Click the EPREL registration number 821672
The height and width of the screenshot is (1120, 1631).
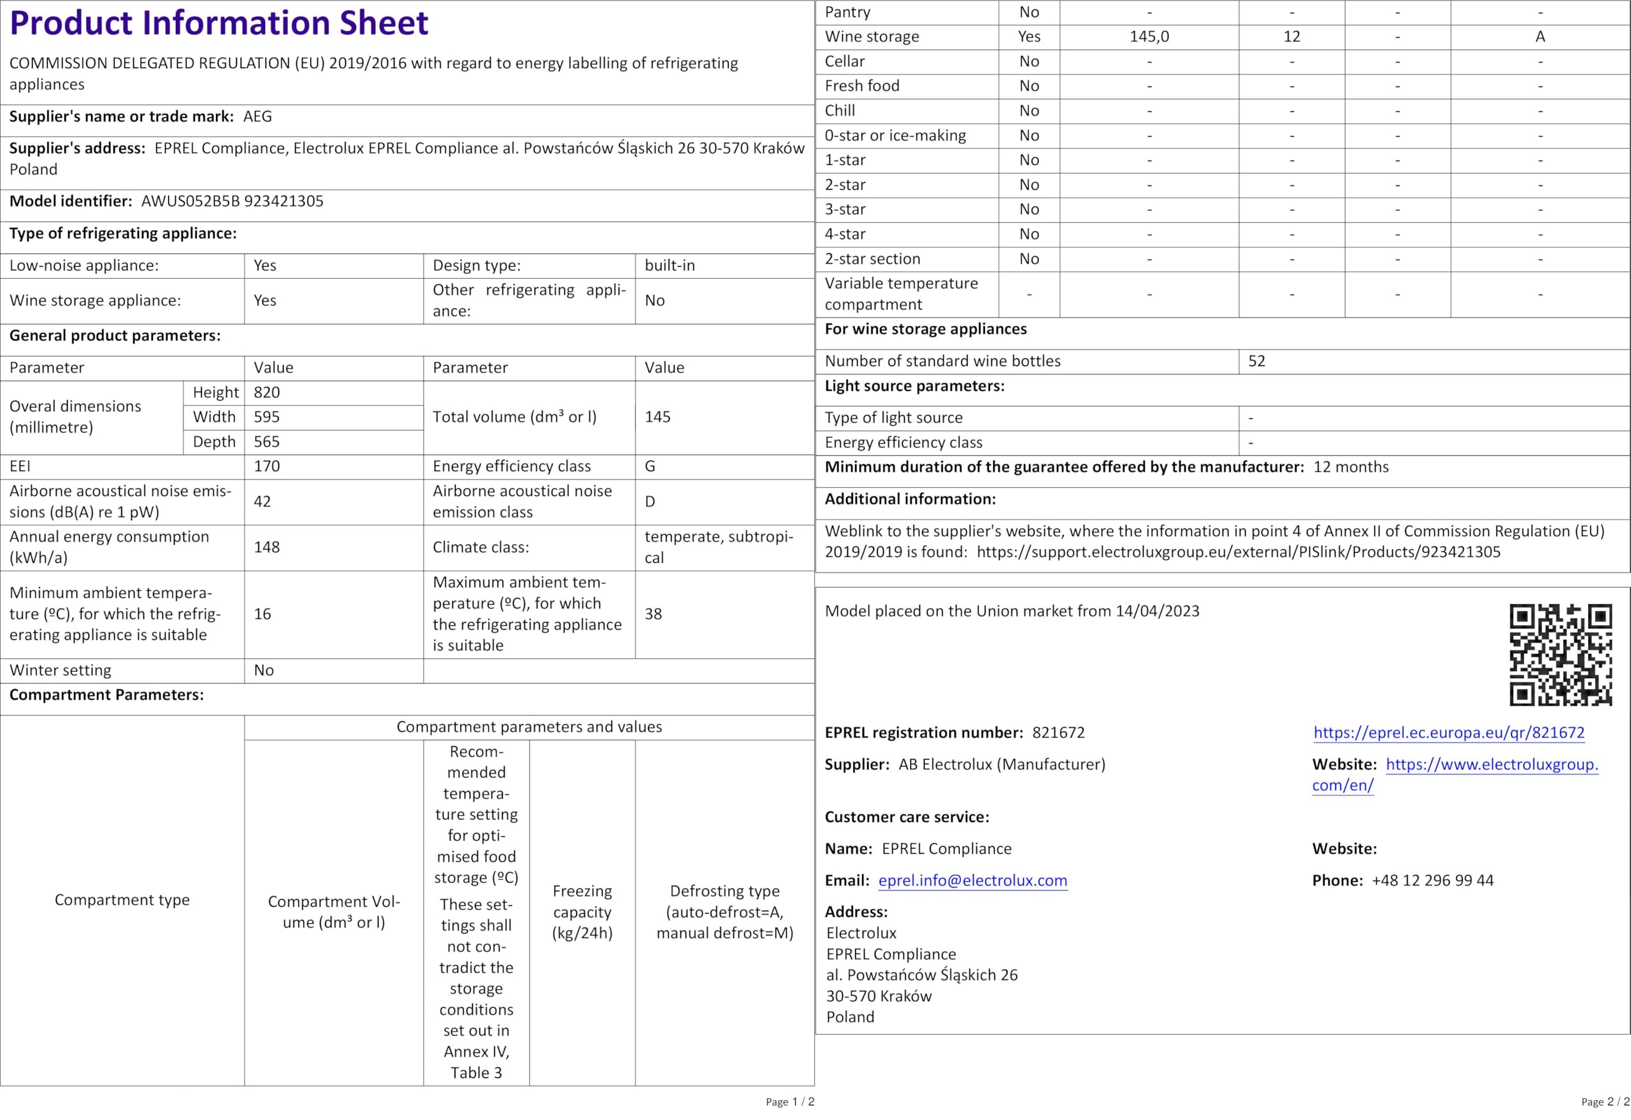coord(1058,733)
